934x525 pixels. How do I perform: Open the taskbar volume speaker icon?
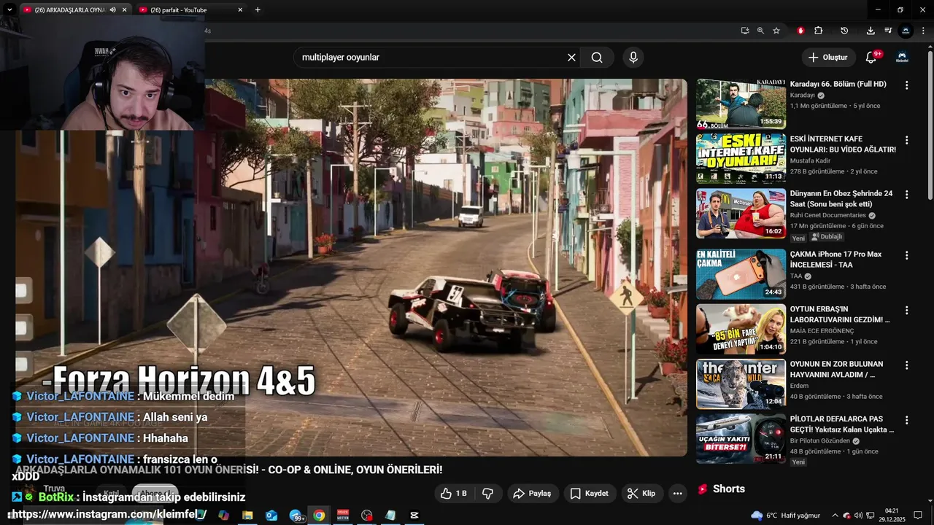[x=858, y=516]
